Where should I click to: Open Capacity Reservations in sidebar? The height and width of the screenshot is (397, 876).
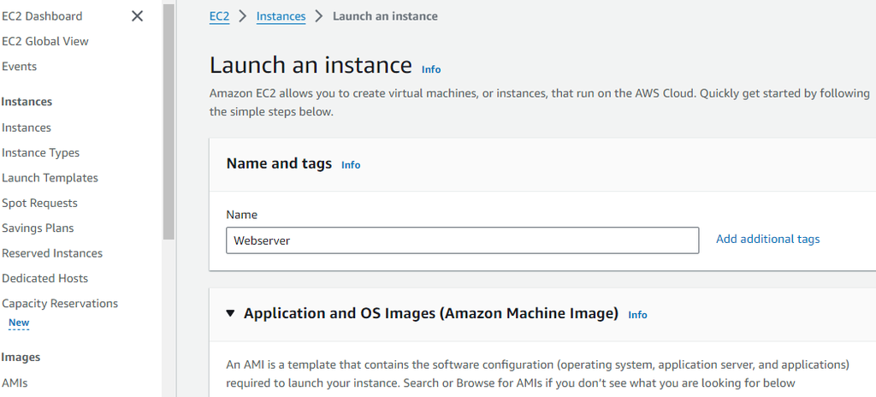pyautogui.click(x=60, y=304)
